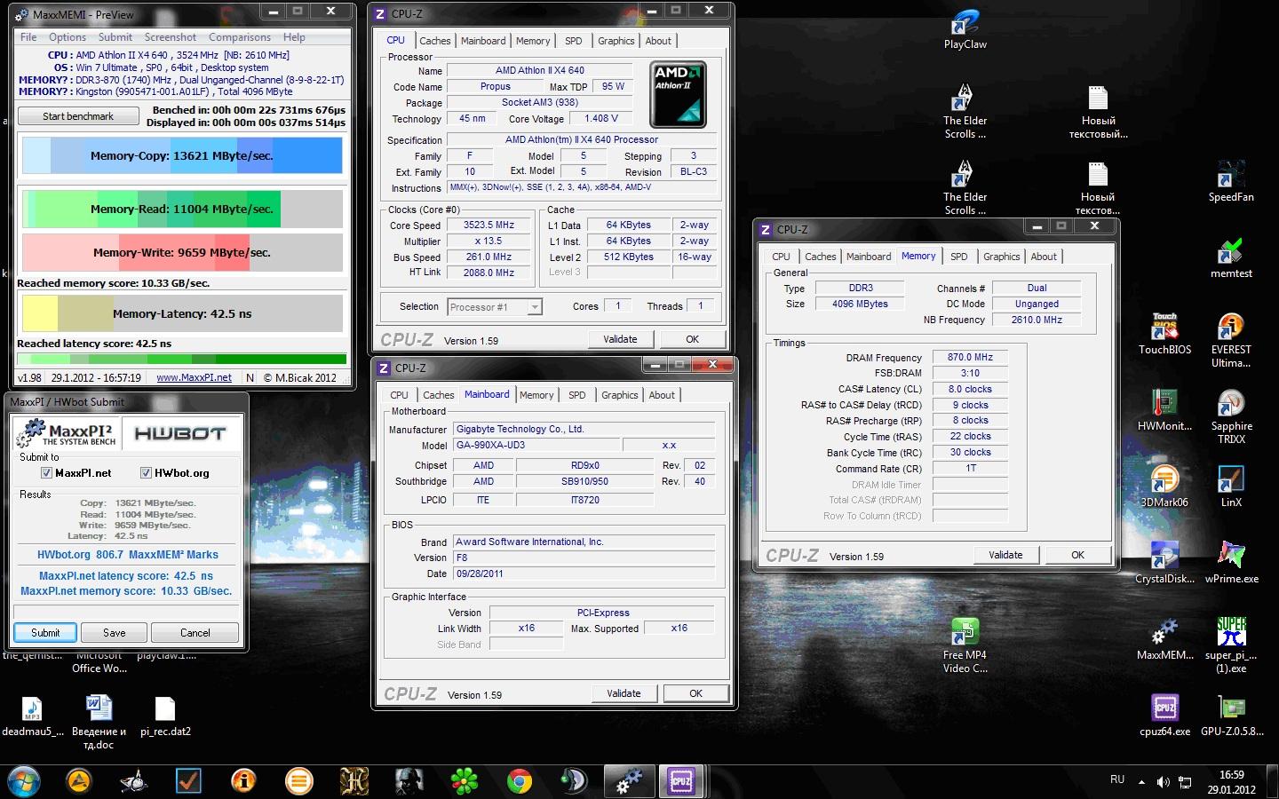Open Options menu in MaxxMEM
1279x799 pixels.
click(68, 37)
